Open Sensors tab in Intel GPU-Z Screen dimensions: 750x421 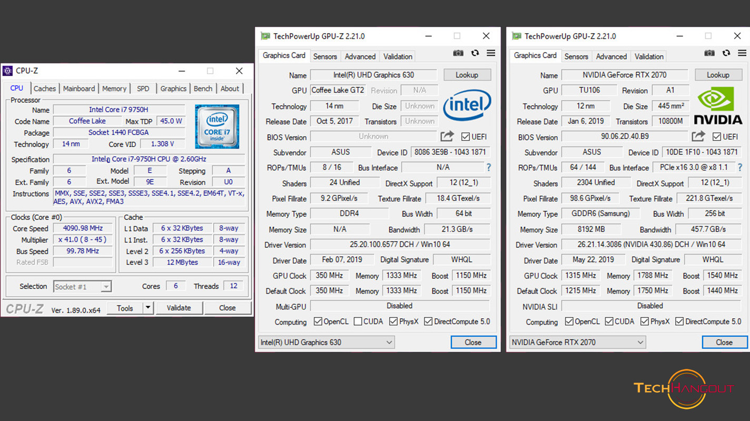click(325, 56)
